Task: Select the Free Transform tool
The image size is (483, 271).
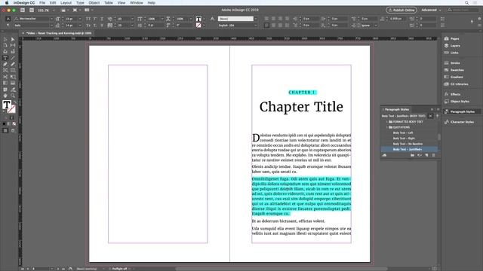Action: (x=13, y=77)
